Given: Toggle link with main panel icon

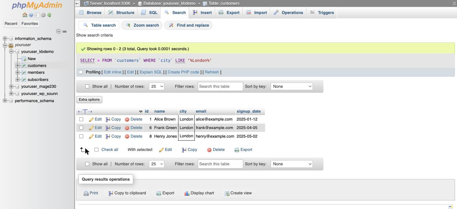Looking at the screenshot, I should click(65, 31).
